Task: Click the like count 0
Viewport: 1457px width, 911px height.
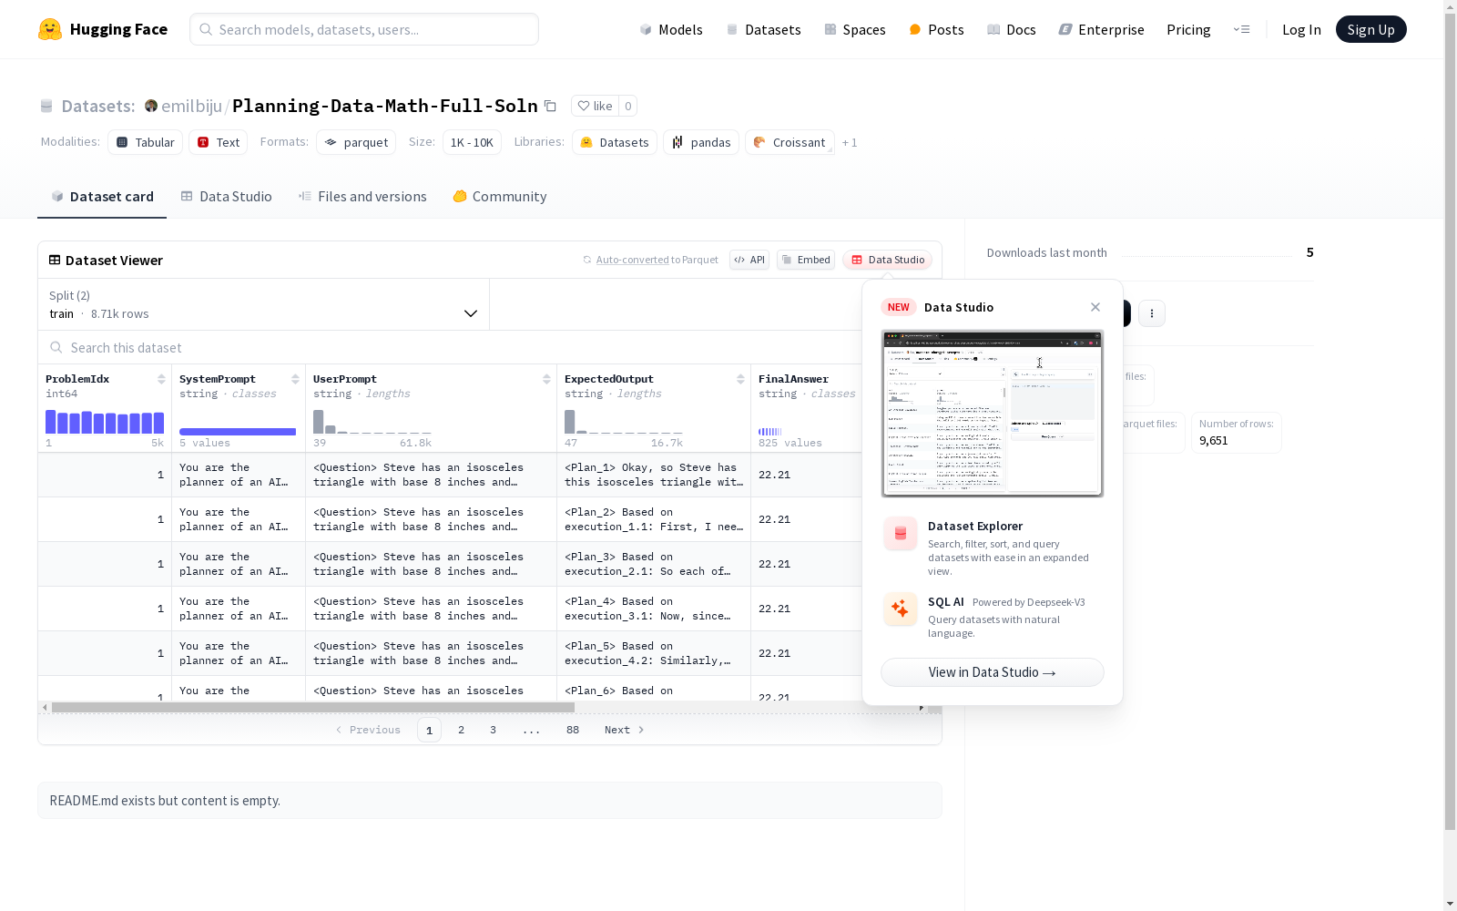Action: coord(627,106)
